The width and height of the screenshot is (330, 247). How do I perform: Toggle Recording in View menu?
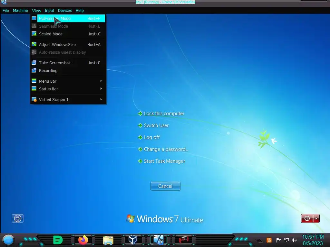pyautogui.click(x=68, y=70)
